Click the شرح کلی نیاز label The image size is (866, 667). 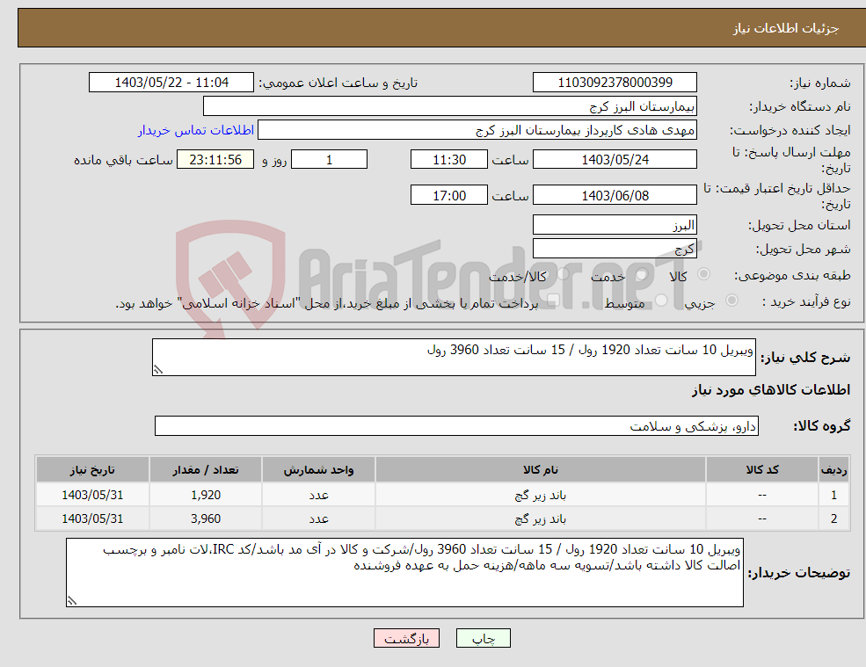[805, 358]
